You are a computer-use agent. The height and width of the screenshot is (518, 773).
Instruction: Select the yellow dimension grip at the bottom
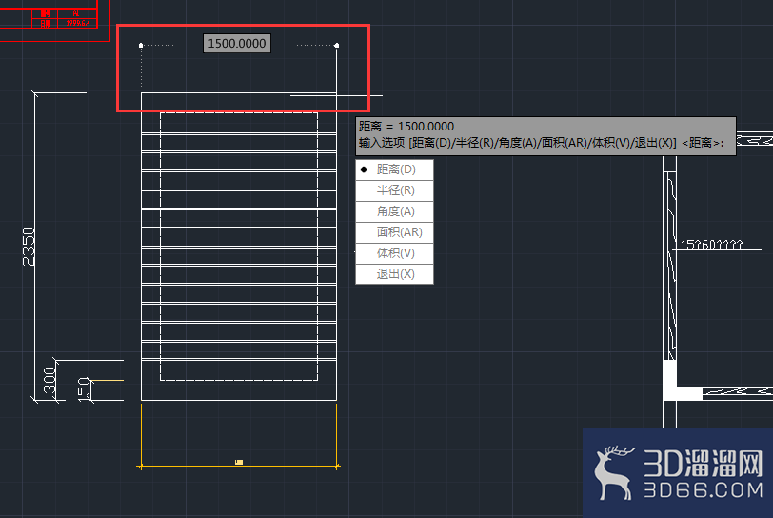point(239,462)
